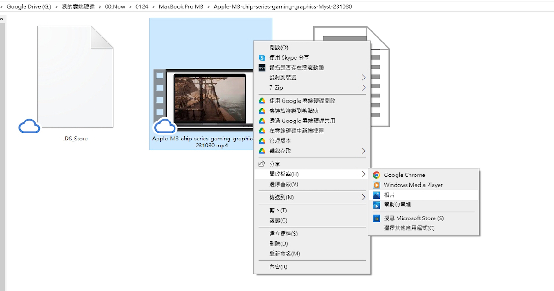This screenshot has width=554, height=291.
Task: Select 離線存取 menu entry
Action: 312,151
